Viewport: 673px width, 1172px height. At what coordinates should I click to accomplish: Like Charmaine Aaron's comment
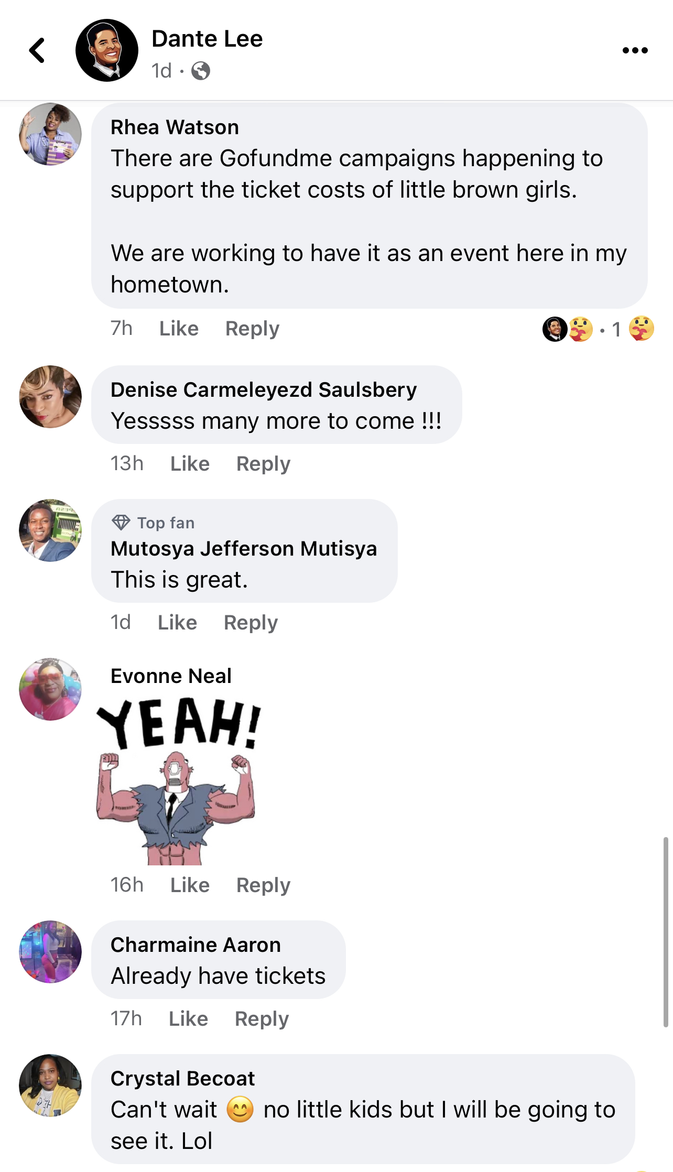coord(188,1019)
